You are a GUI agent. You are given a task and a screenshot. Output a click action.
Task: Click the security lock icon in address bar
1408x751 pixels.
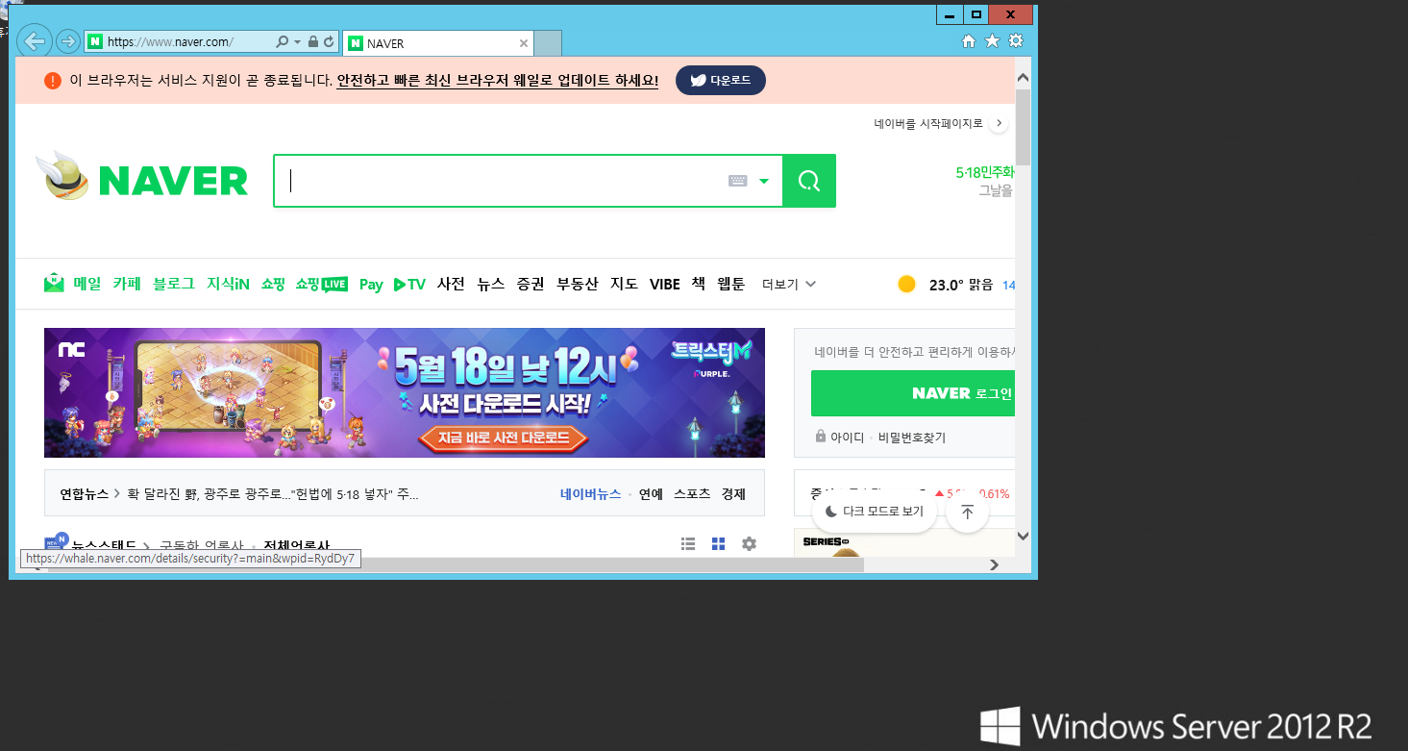pos(313,42)
